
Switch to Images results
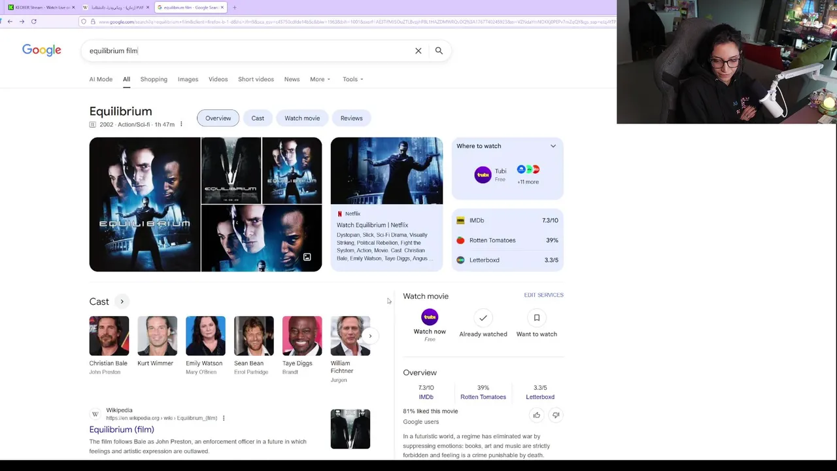click(x=188, y=79)
